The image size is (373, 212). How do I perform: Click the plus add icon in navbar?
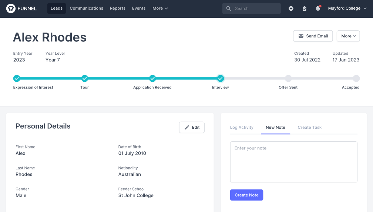click(x=291, y=9)
